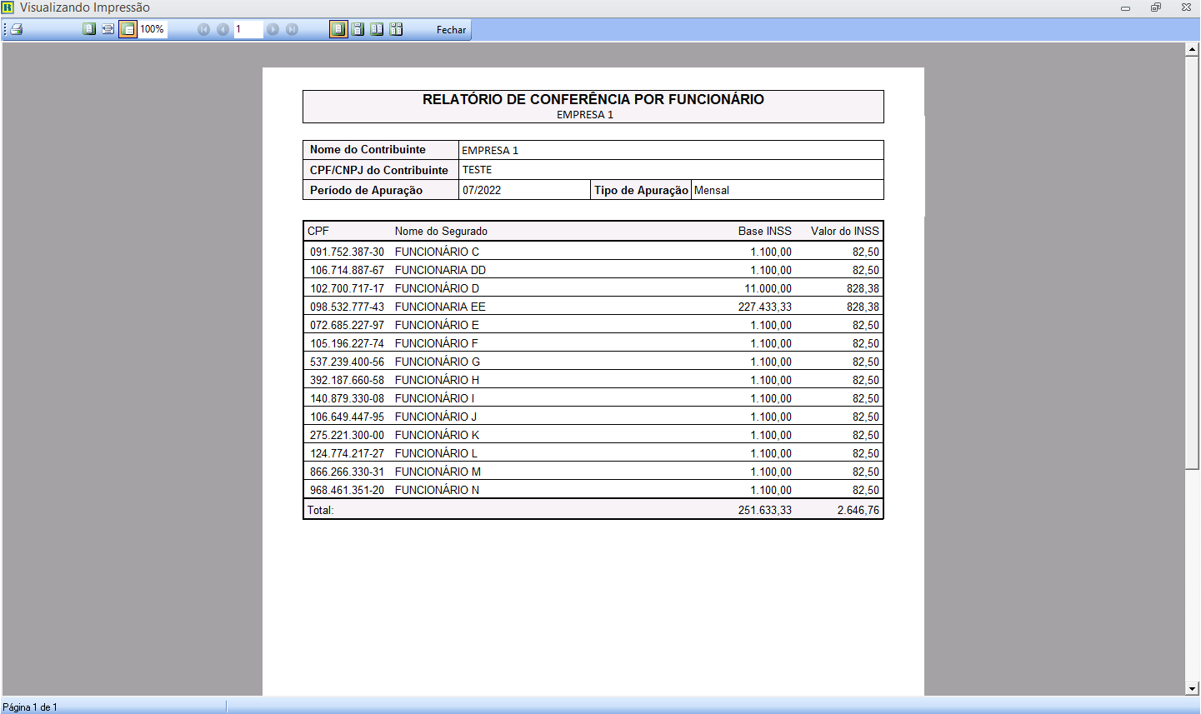
Task: Click CPF '392.187.660-58'
Action: (x=348, y=380)
